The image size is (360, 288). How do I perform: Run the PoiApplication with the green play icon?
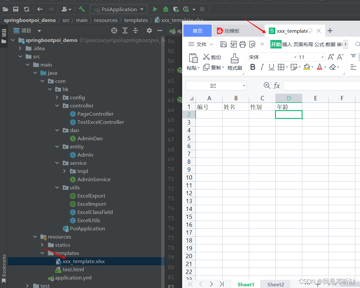[155, 9]
